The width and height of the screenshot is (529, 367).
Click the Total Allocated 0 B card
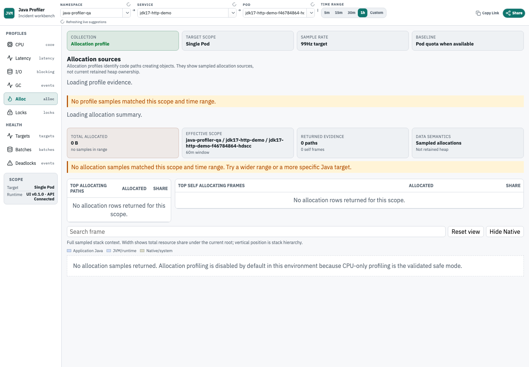(123, 143)
